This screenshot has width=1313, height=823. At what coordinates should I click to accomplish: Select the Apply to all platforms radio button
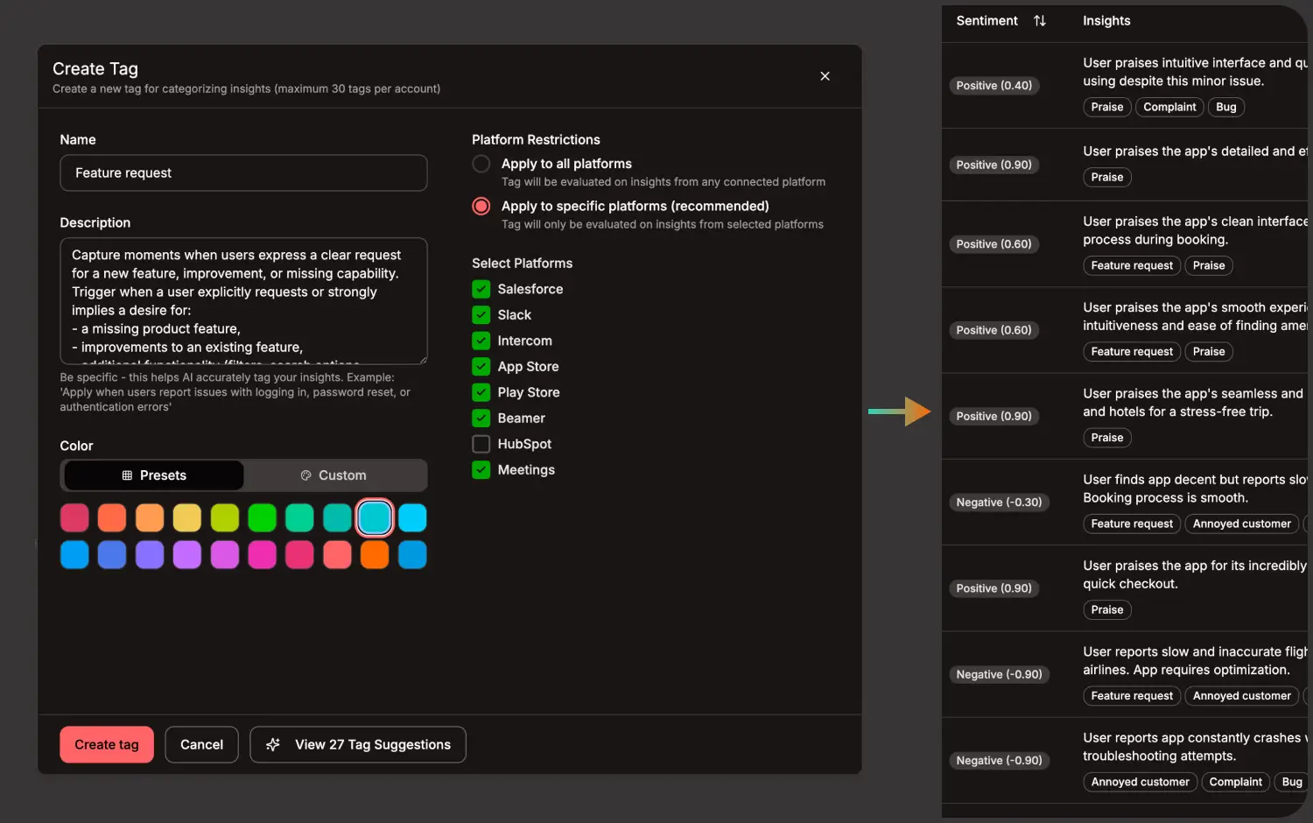(481, 164)
